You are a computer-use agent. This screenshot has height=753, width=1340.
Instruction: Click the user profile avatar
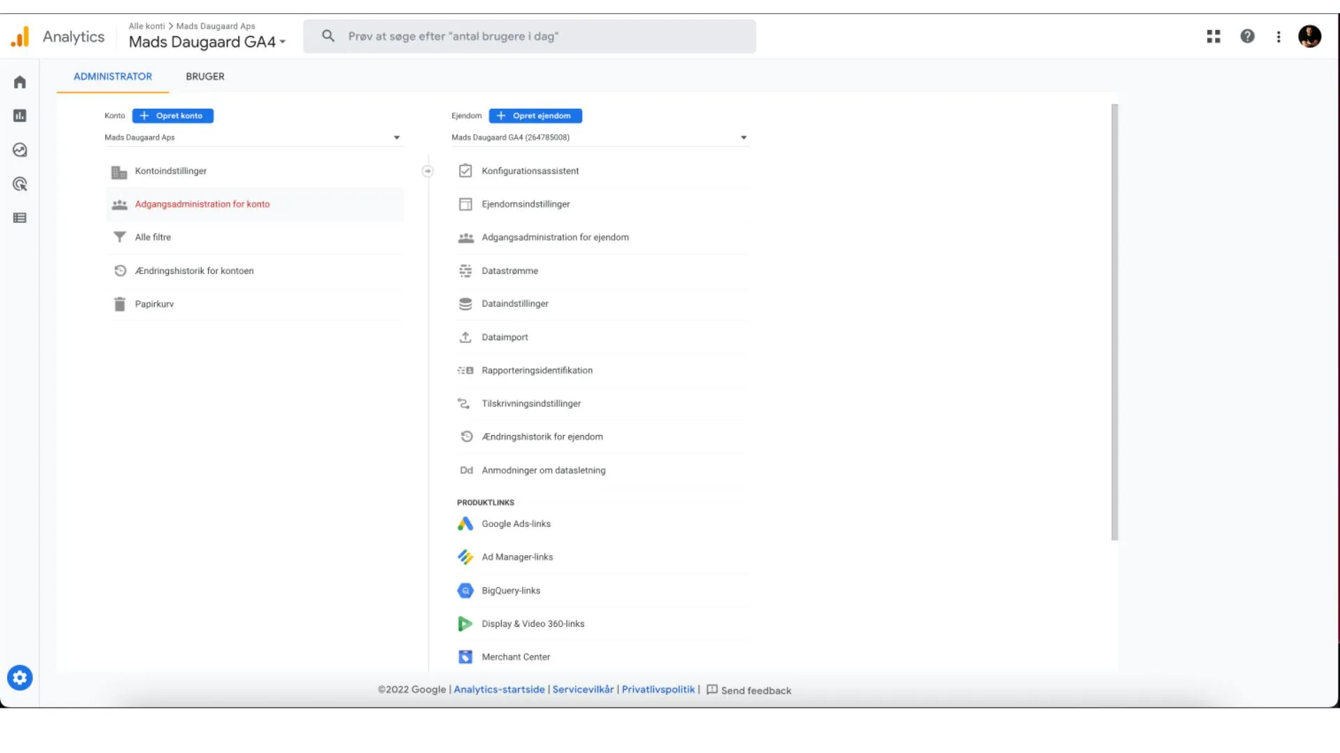[1309, 36]
